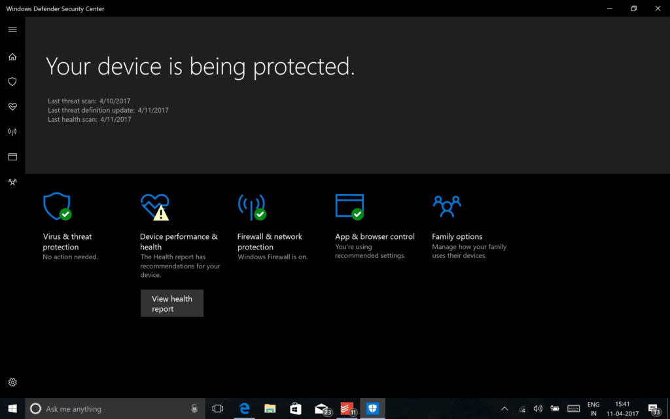670x419 pixels.
Task: Select the 'Windows Firewall is on.' text
Action: click(x=273, y=257)
